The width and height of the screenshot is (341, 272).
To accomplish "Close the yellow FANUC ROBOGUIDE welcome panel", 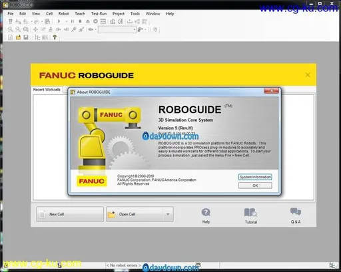I will [308, 75].
